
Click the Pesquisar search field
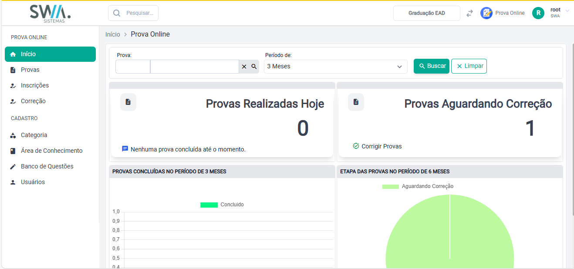[x=133, y=13]
